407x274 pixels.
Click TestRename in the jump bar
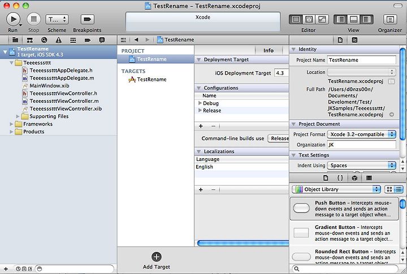[x=176, y=40]
